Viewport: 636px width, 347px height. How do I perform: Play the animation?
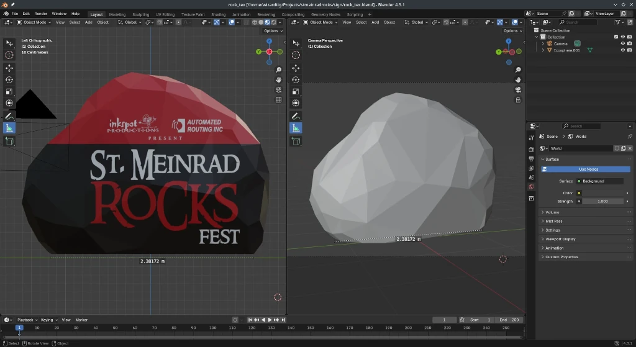coord(270,320)
